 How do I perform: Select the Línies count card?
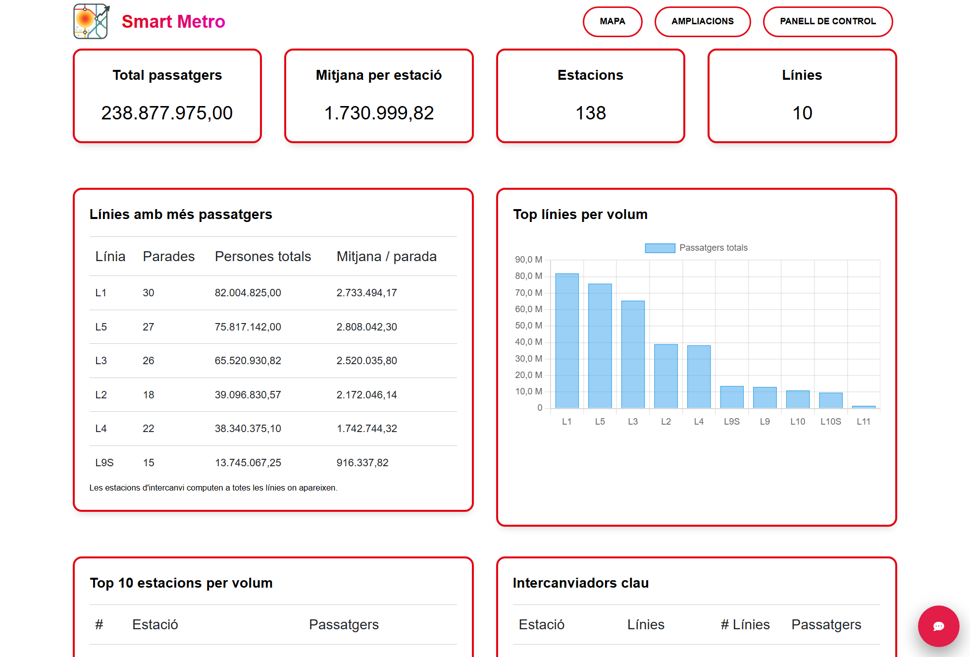tap(802, 96)
